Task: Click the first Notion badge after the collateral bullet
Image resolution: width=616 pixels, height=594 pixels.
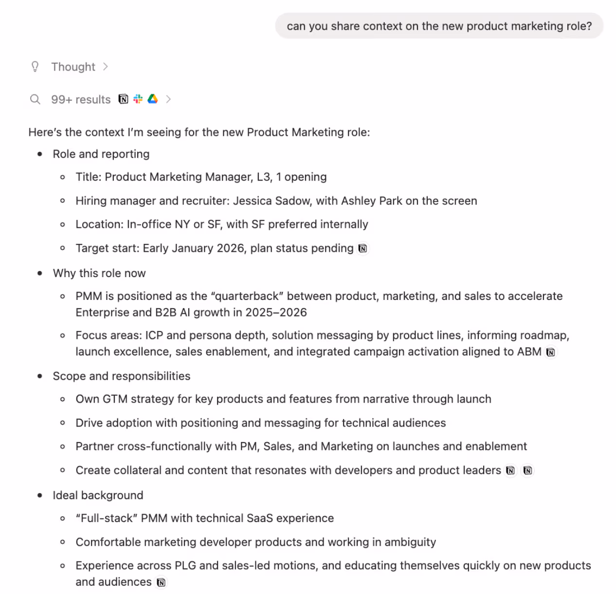Action: 510,470
